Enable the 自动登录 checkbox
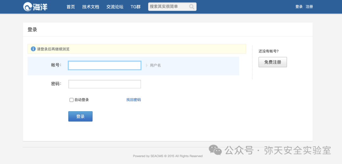 (71, 100)
